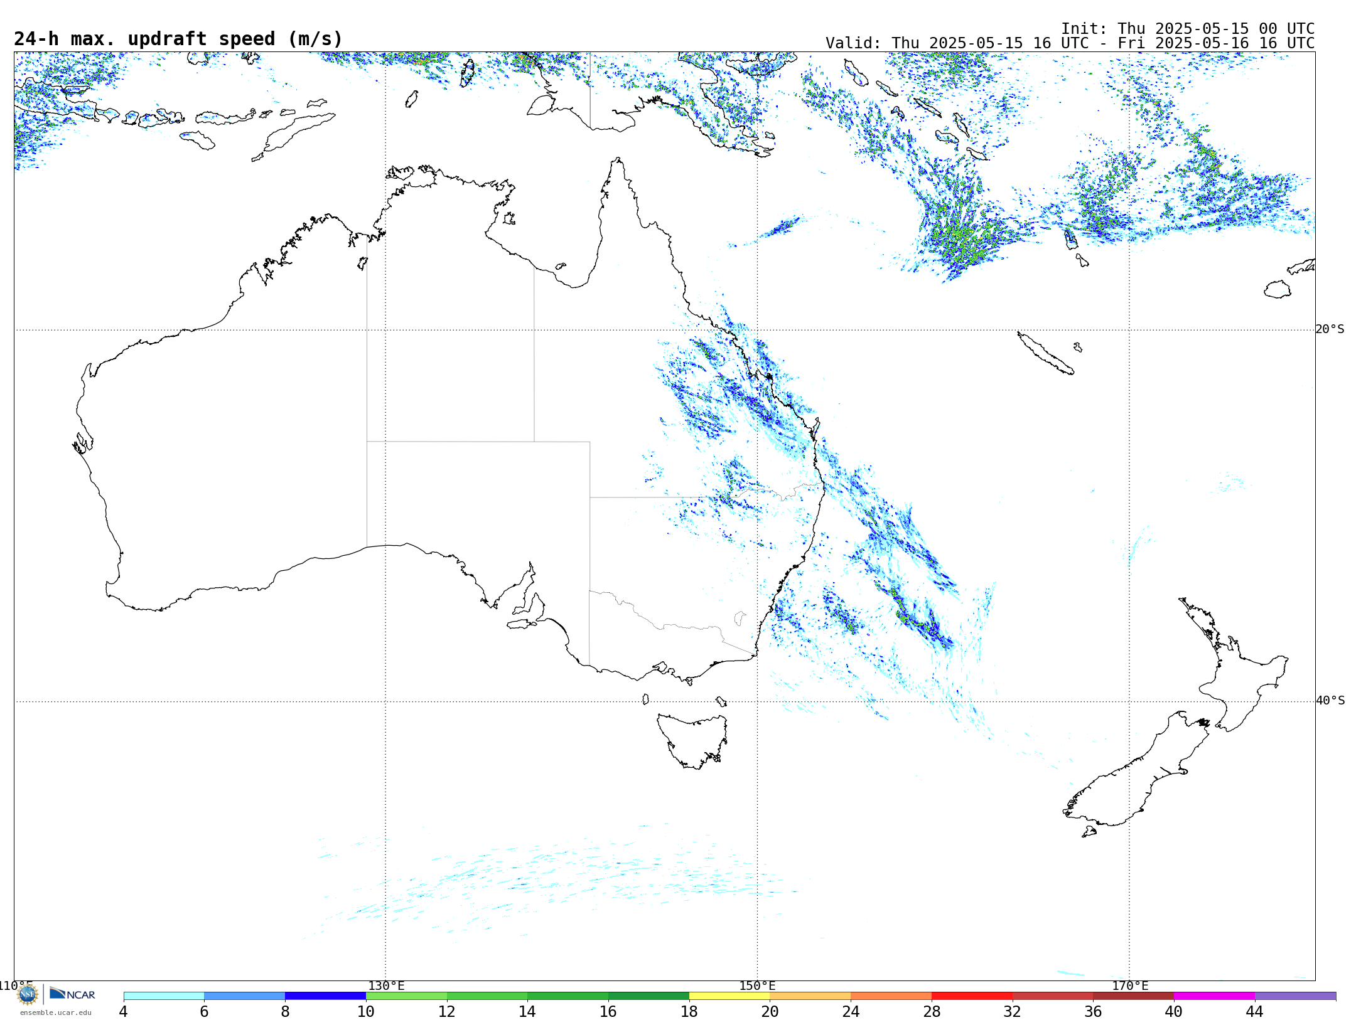
Task: Click the purple above-44 colorbar swatch
Action: click(x=1295, y=996)
